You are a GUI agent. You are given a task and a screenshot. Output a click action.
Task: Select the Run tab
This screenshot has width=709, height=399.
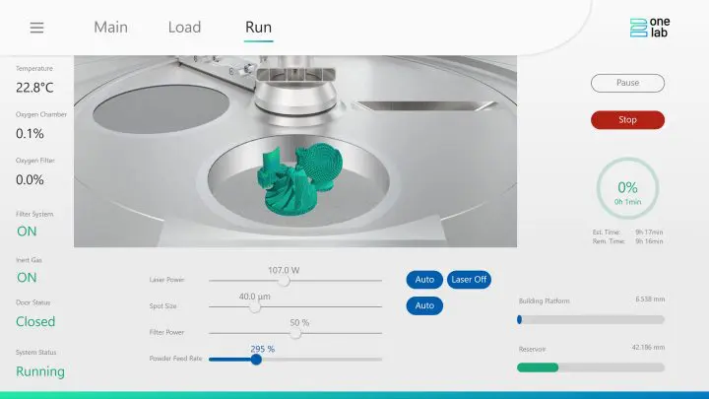(258, 28)
